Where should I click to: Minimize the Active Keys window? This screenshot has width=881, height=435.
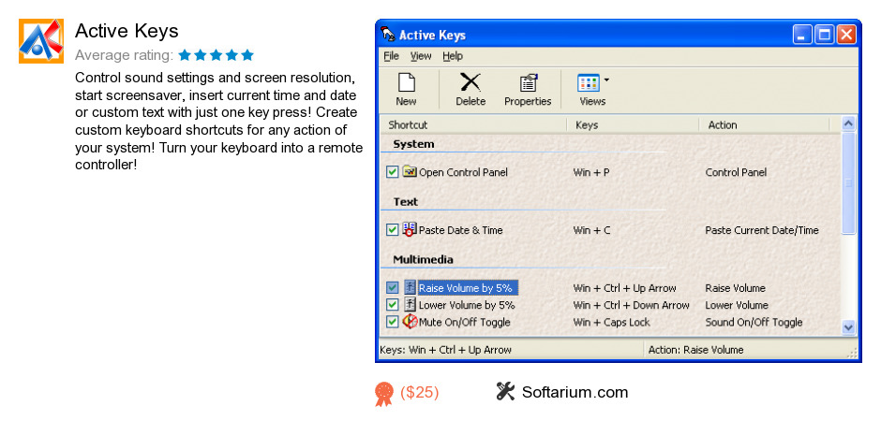pyautogui.click(x=801, y=35)
